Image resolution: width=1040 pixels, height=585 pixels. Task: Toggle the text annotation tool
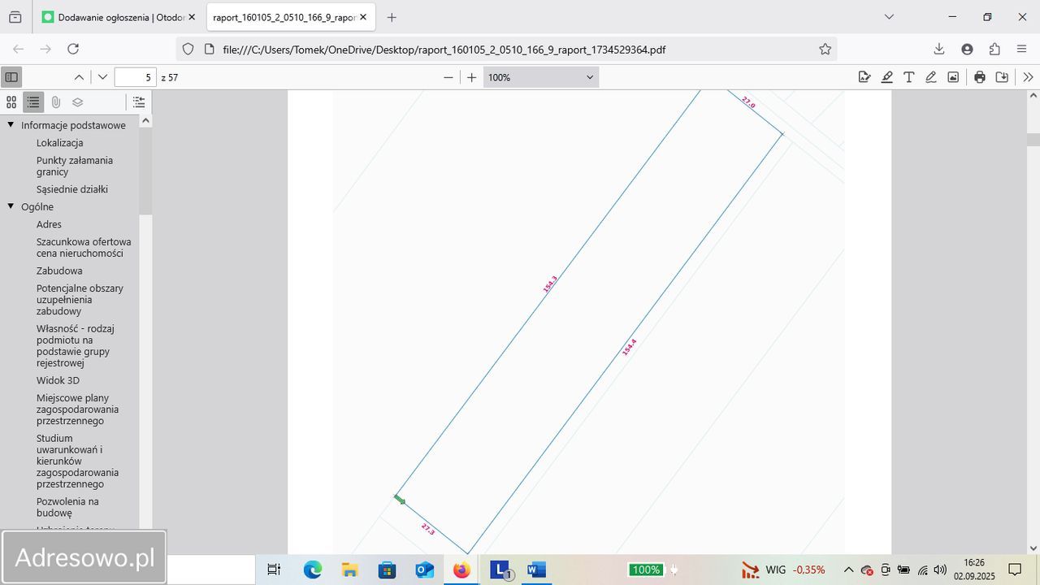click(x=909, y=77)
